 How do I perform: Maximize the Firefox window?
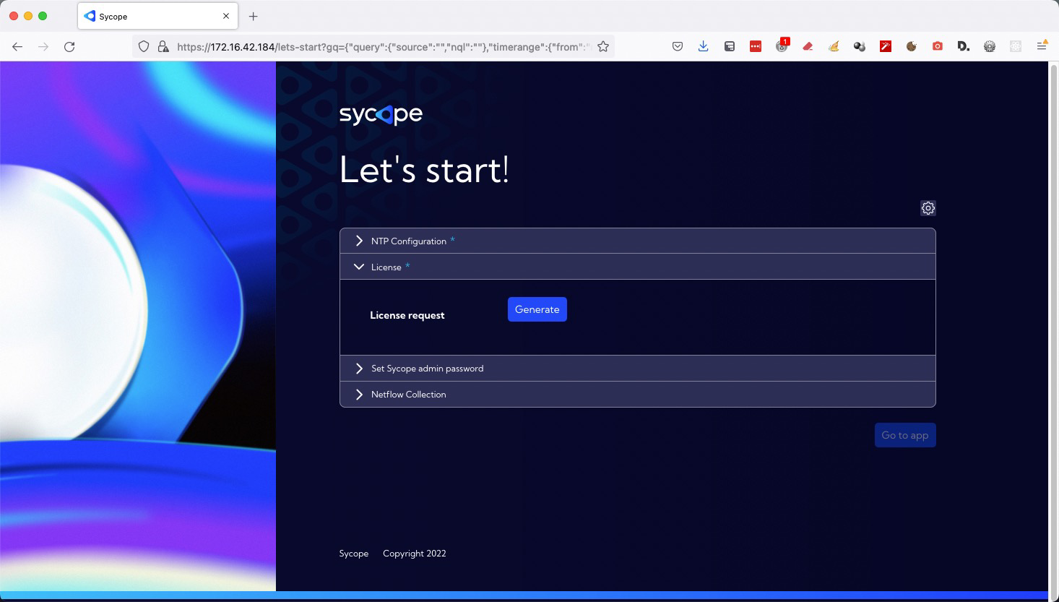coord(43,16)
